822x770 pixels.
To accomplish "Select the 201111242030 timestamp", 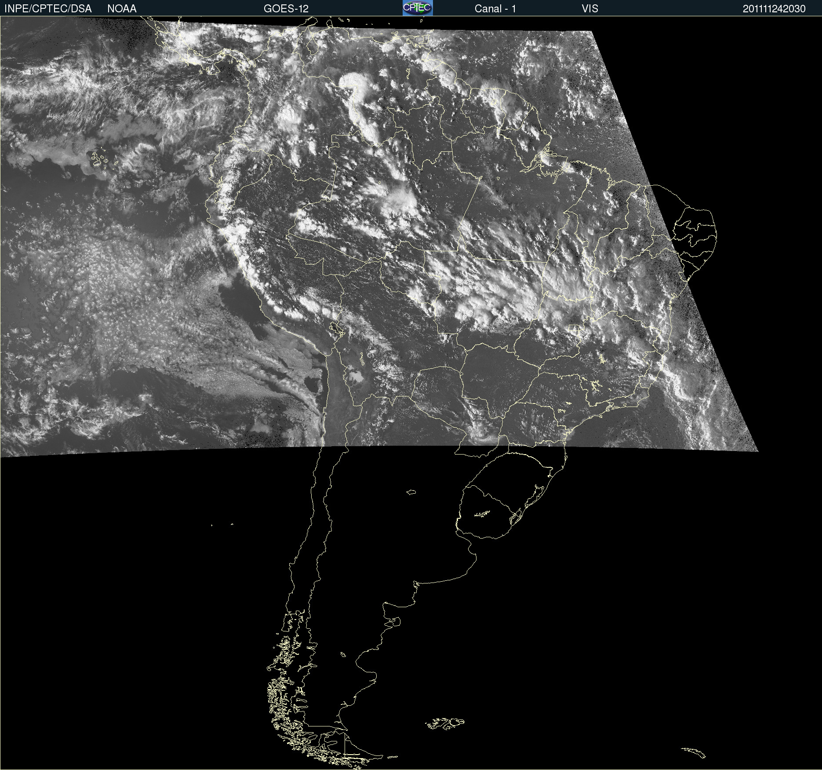I will (x=774, y=9).
